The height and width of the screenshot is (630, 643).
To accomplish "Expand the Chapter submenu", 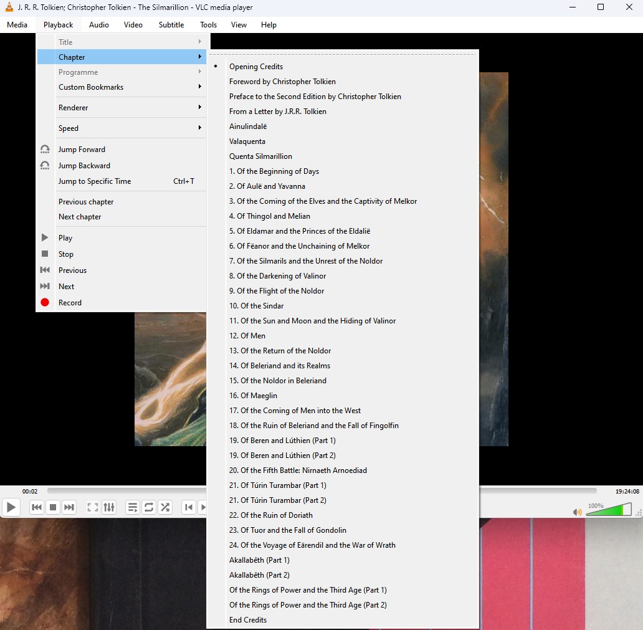I will [121, 57].
